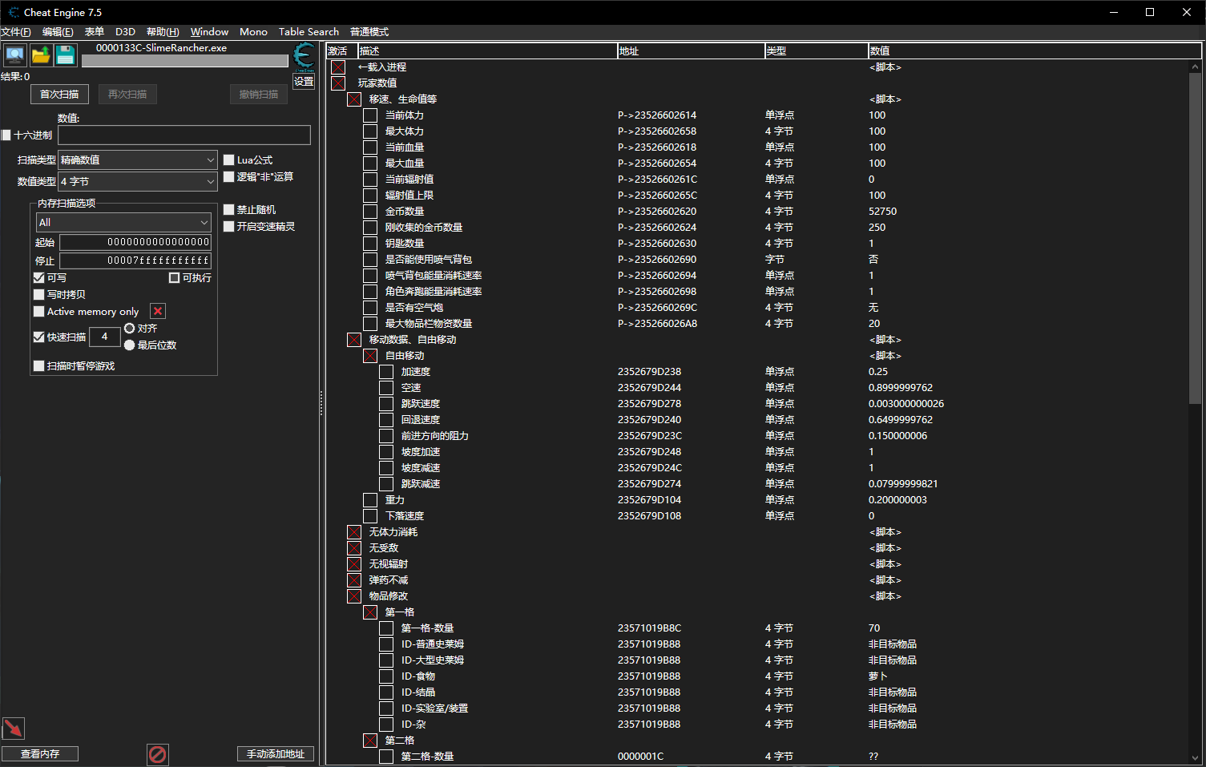The image size is (1206, 767).
Task: Click the clear list prohibit icon
Action: coord(158,754)
